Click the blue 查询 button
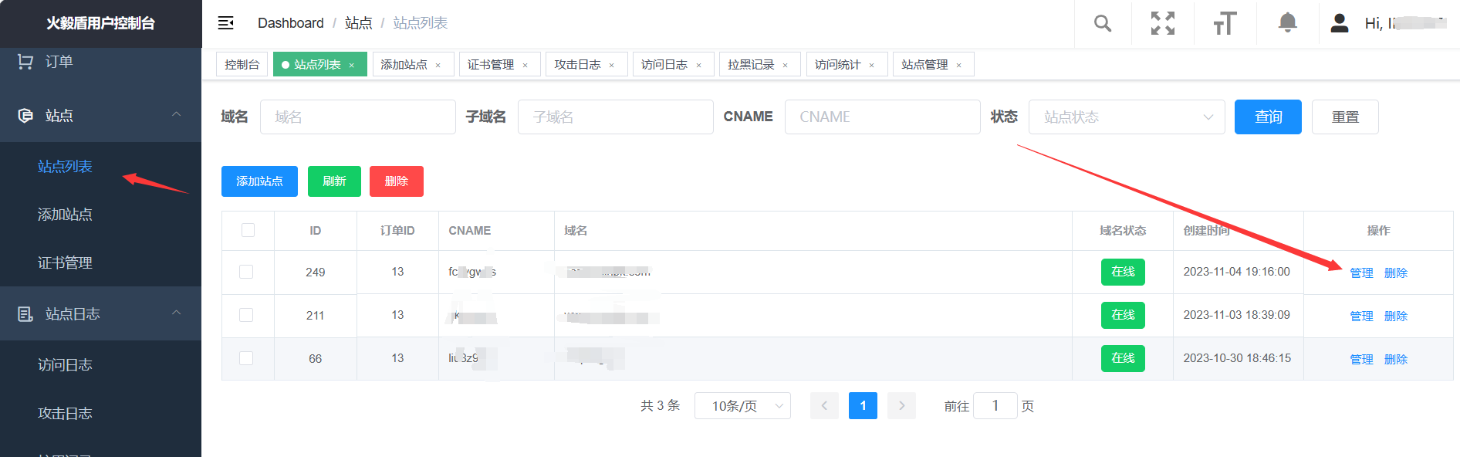 pyautogui.click(x=1268, y=117)
